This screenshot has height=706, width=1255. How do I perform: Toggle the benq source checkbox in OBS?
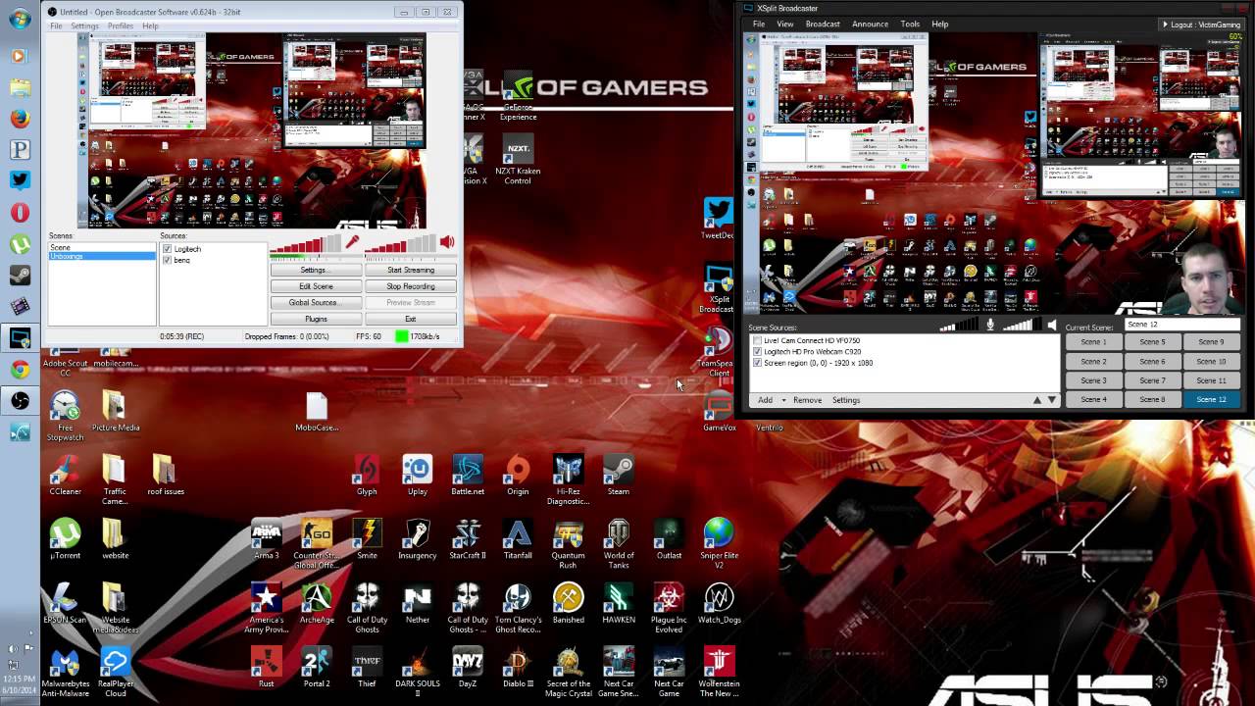tap(167, 260)
